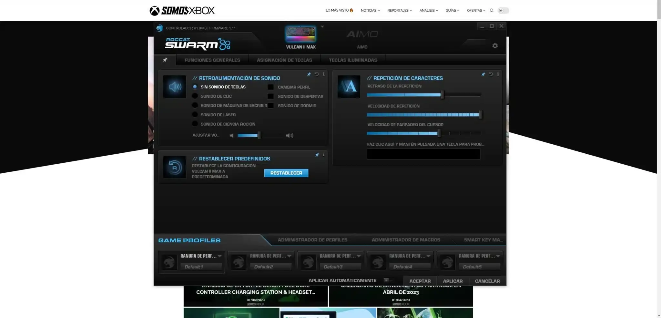This screenshot has height=318, width=661.
Task: Pin the Restablecer Predefinidos panel
Action: click(x=317, y=155)
